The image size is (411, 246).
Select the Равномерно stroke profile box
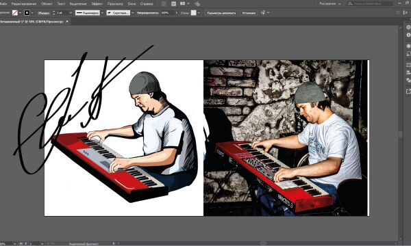88,12
